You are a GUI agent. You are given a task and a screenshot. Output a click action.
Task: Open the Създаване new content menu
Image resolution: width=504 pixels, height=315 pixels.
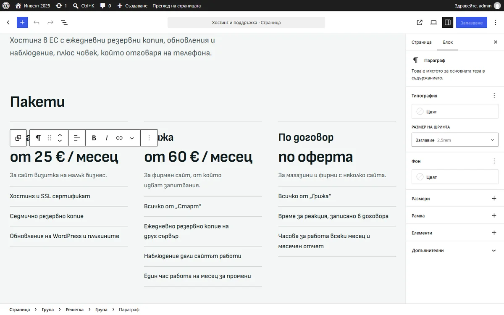(x=132, y=6)
